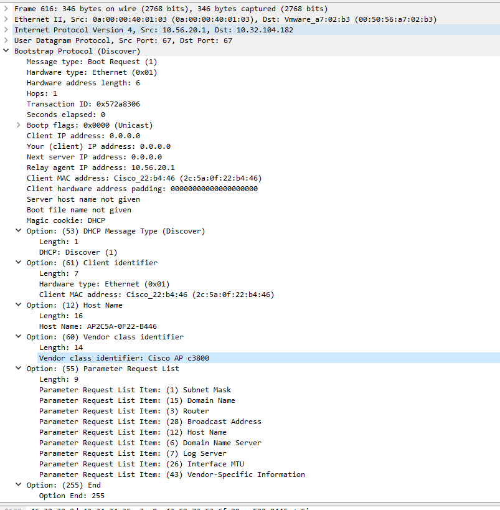The height and width of the screenshot is (510, 500).
Task: Select 'Length: 14' under Vendor class option
Action: 61,347
